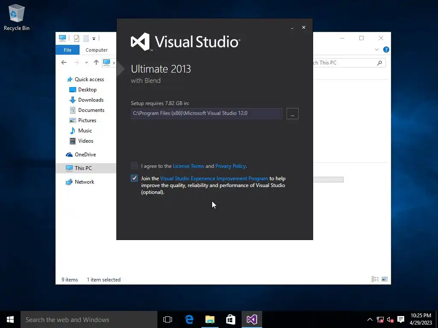Screen dimensions: 438x328
Task: Select OneDrive in navigation pane
Action: [81, 155]
